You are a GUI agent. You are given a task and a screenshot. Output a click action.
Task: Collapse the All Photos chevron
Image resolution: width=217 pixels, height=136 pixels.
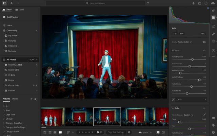[x=37, y=60]
